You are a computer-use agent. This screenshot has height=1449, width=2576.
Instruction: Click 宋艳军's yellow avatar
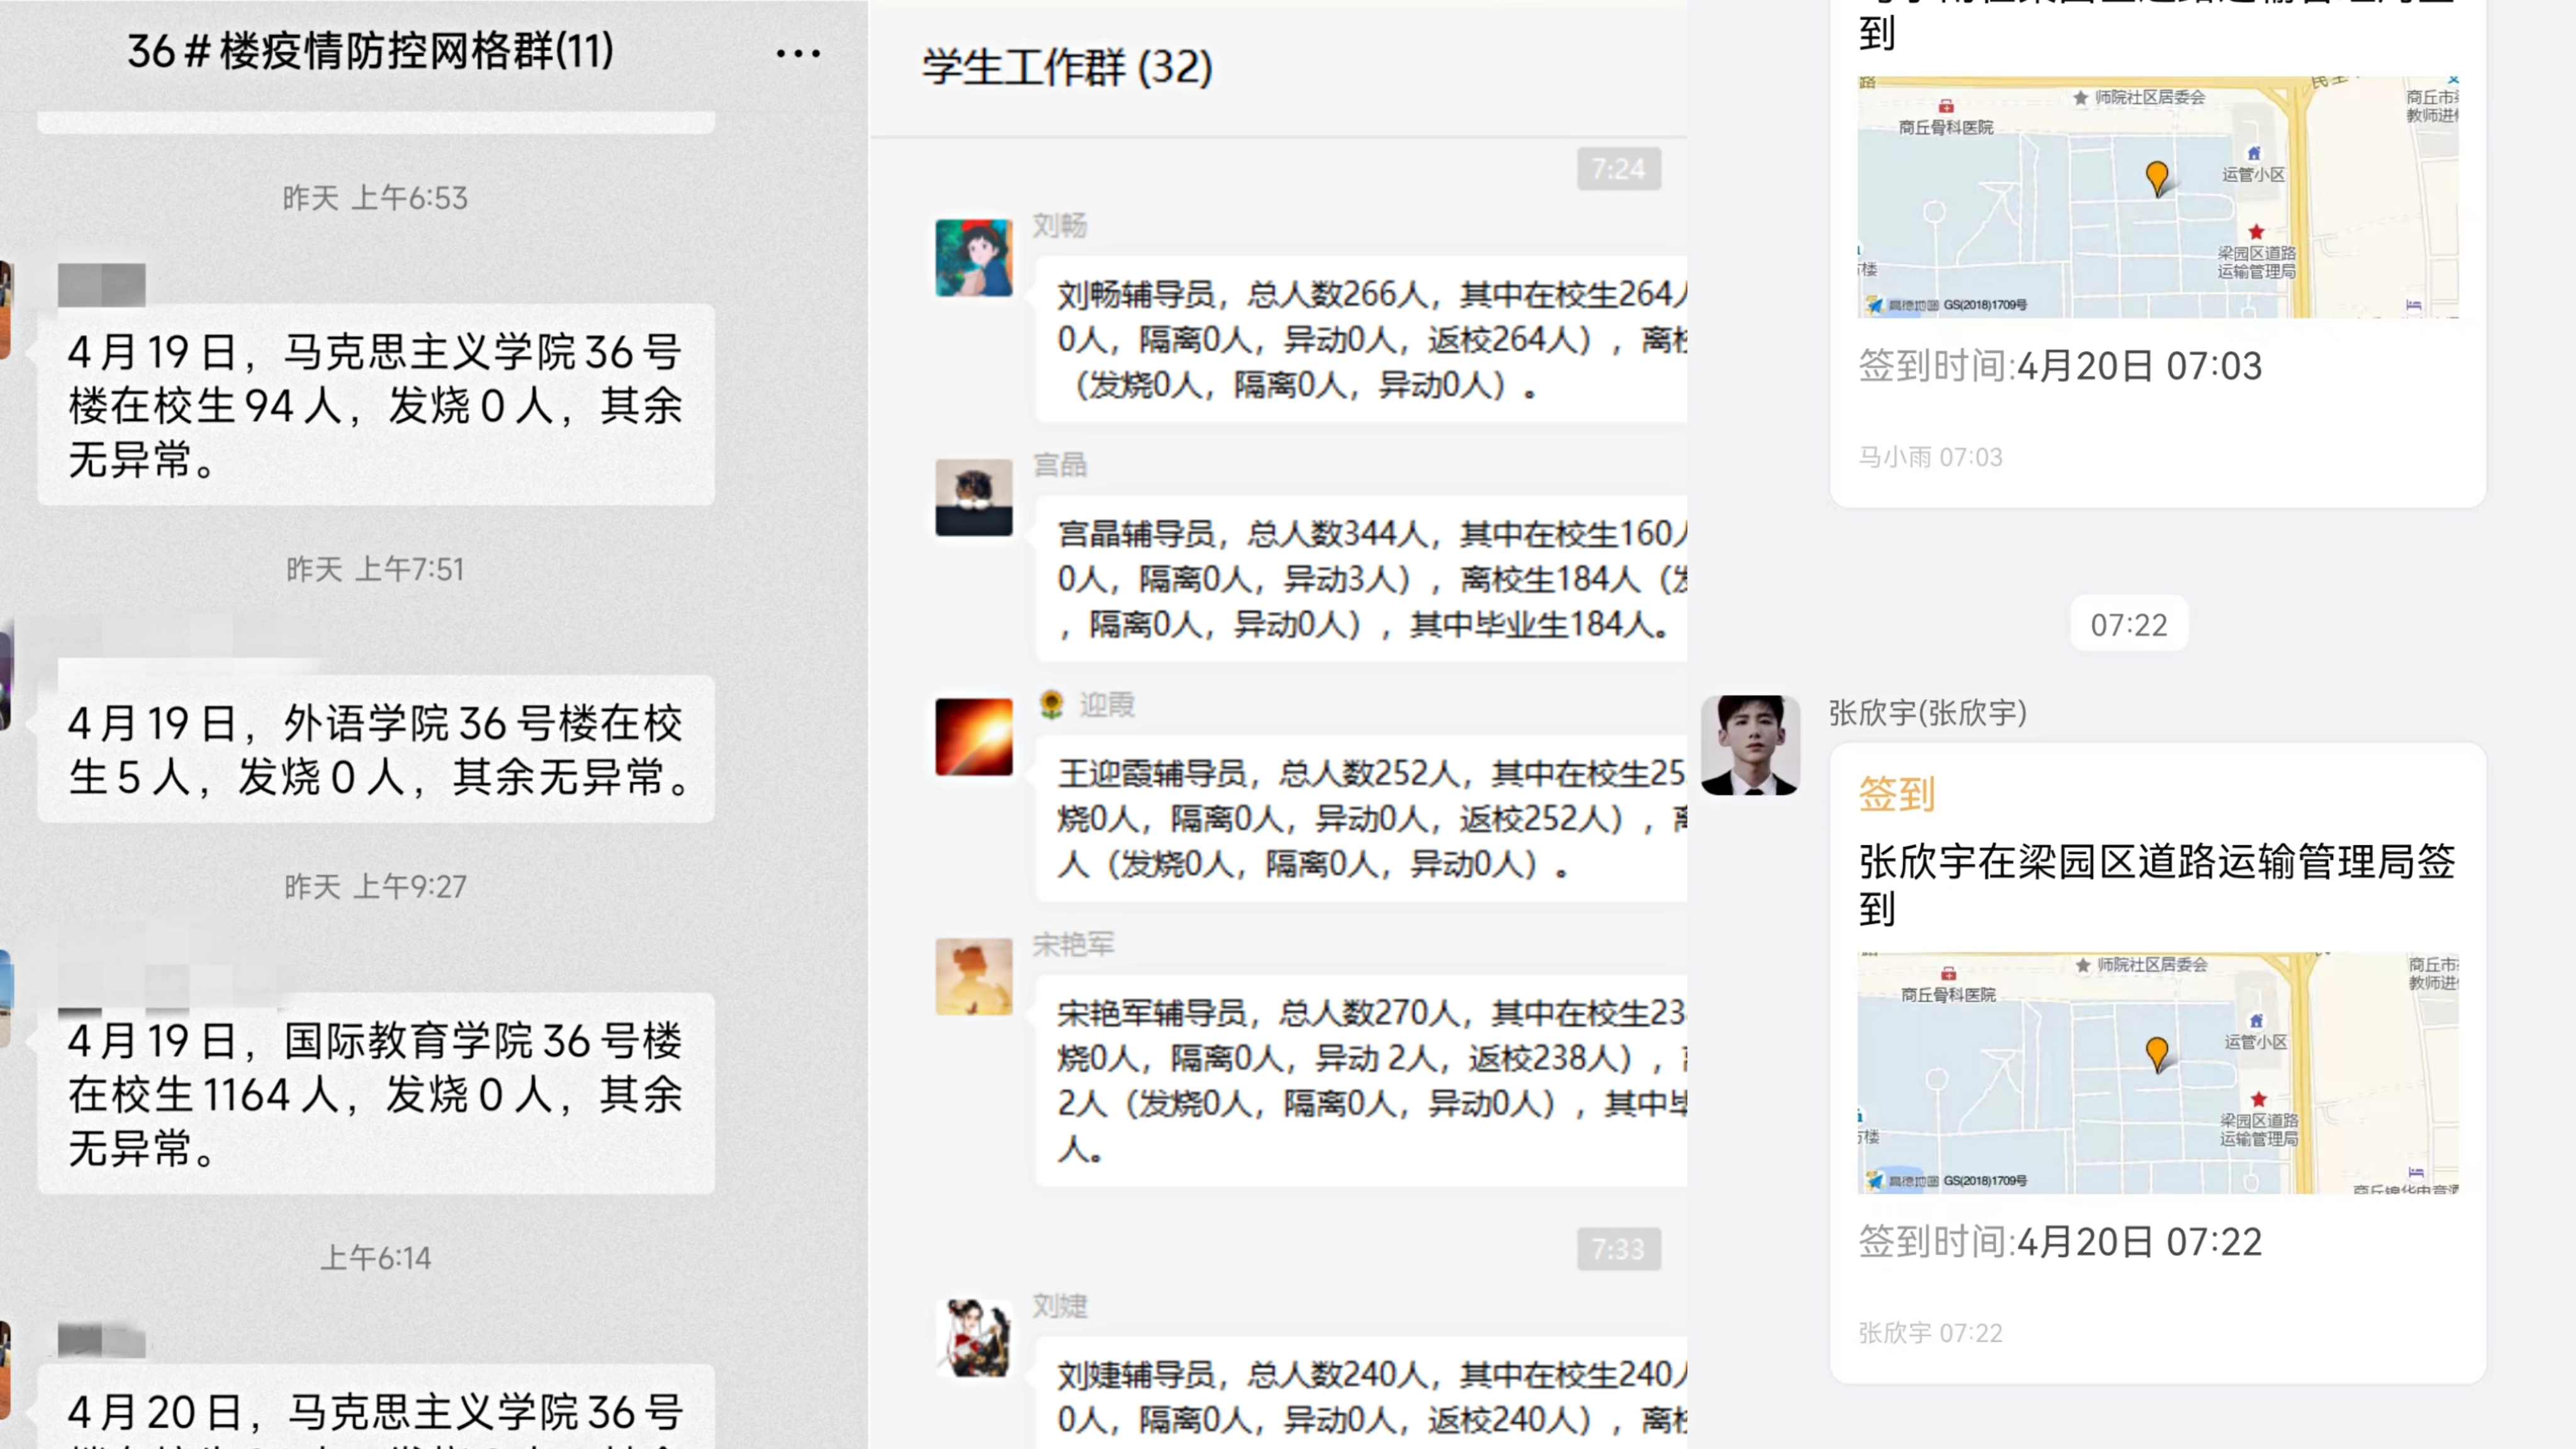tap(973, 977)
